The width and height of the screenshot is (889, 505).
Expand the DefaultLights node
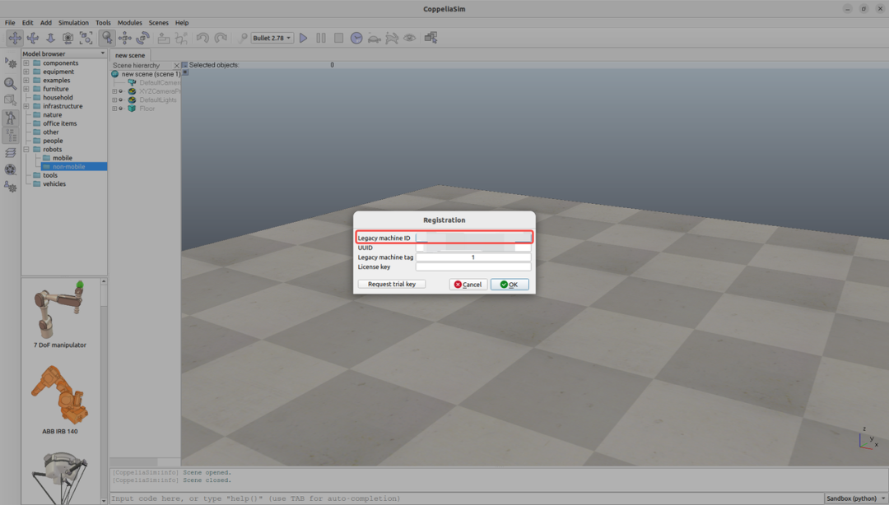tap(114, 100)
